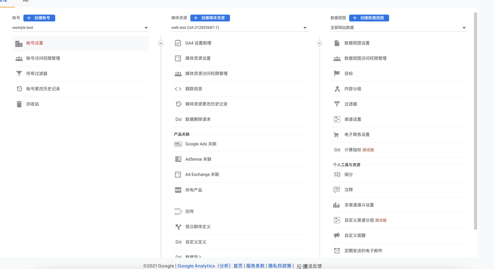
Task: Click the 帐号访问权限管理 people icon
Action: pyautogui.click(x=19, y=59)
